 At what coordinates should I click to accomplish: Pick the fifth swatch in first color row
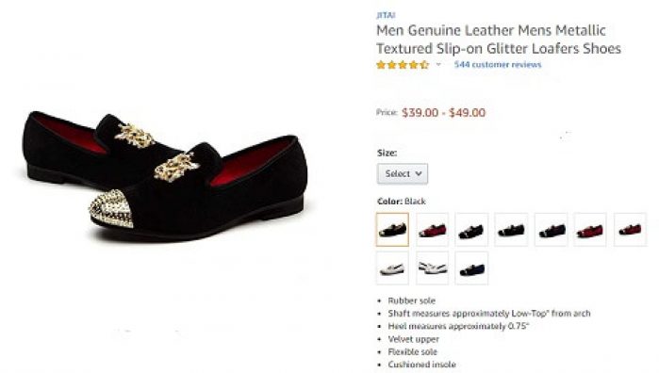pyautogui.click(x=551, y=229)
